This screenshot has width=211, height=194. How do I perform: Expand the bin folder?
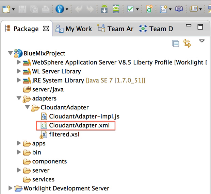click(19, 152)
